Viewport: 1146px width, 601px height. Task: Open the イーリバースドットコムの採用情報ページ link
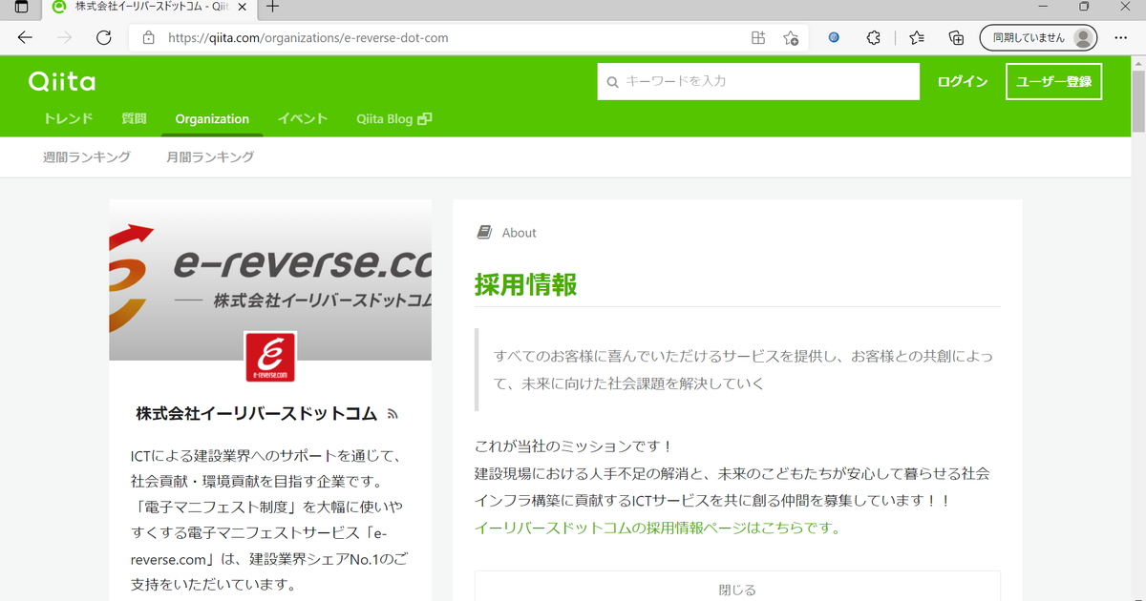point(657,528)
